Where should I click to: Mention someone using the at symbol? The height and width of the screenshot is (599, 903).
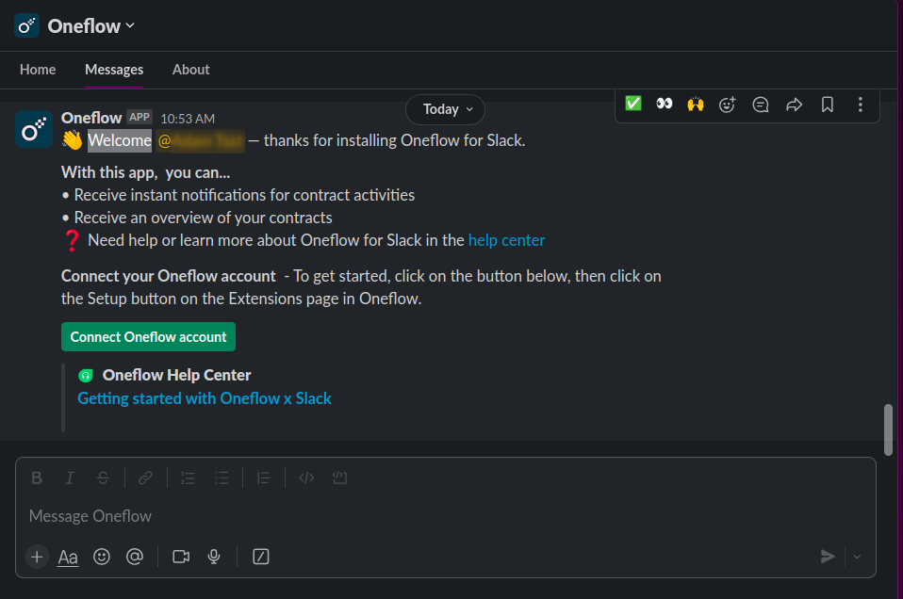tap(135, 557)
